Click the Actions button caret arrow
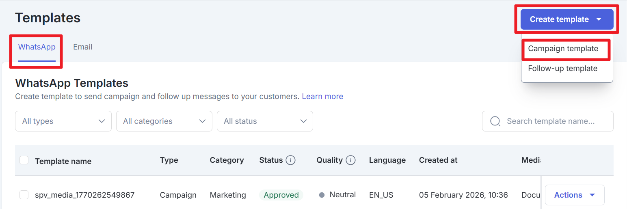 [592, 195]
